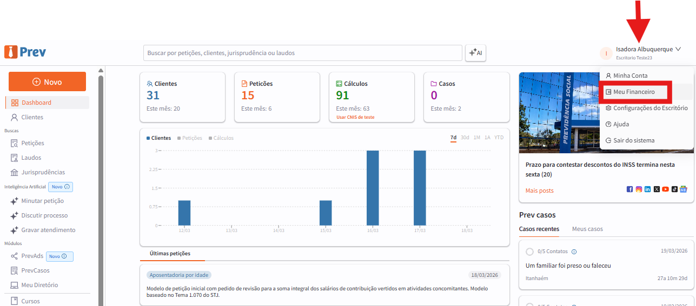Select the 7d chart range
This screenshot has height=306, width=696.
[x=453, y=138]
